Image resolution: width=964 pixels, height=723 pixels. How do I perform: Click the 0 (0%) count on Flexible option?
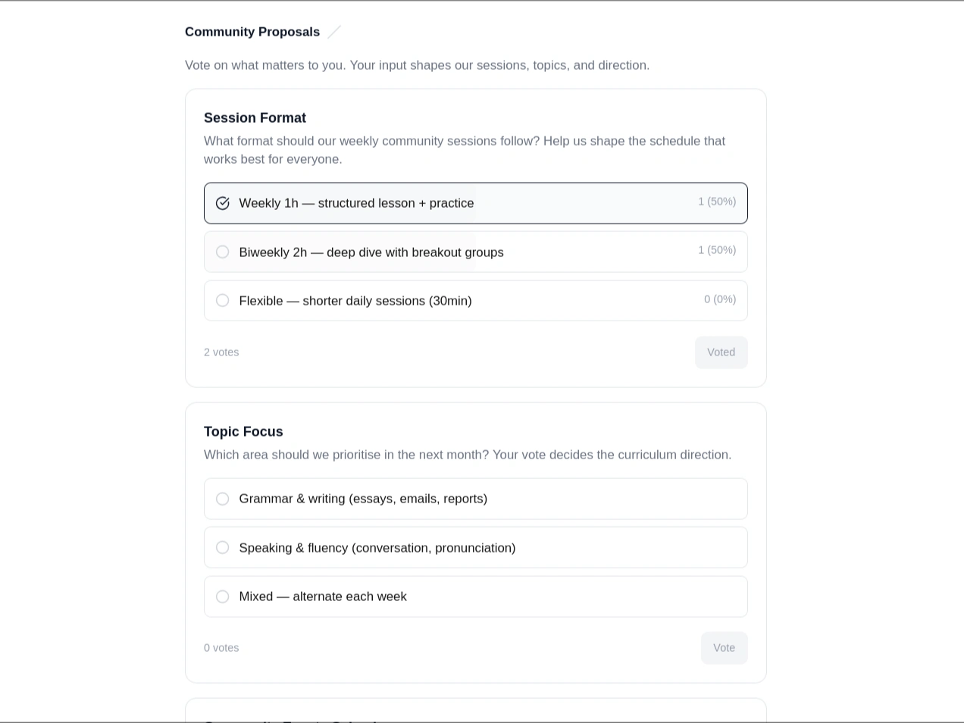[720, 299]
